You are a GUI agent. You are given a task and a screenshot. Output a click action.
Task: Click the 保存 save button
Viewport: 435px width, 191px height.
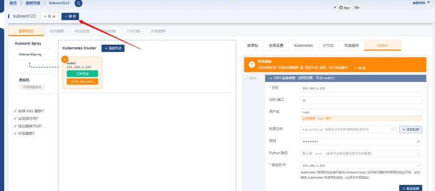(x=70, y=16)
